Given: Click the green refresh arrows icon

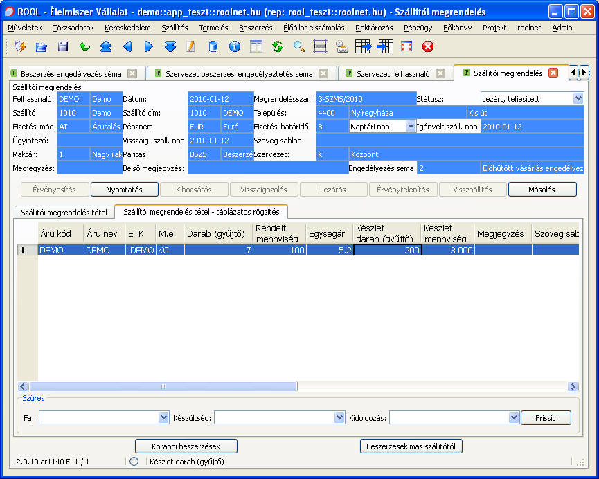Looking at the screenshot, I should 278,46.
